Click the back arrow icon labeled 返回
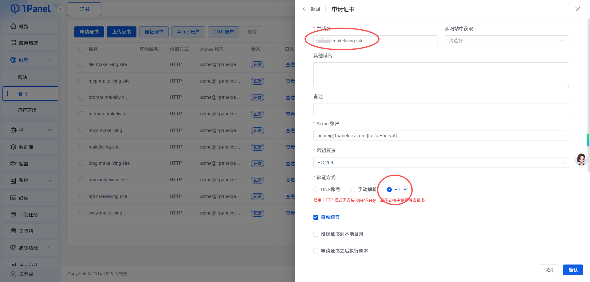This screenshot has height=282, width=590. pyautogui.click(x=305, y=9)
